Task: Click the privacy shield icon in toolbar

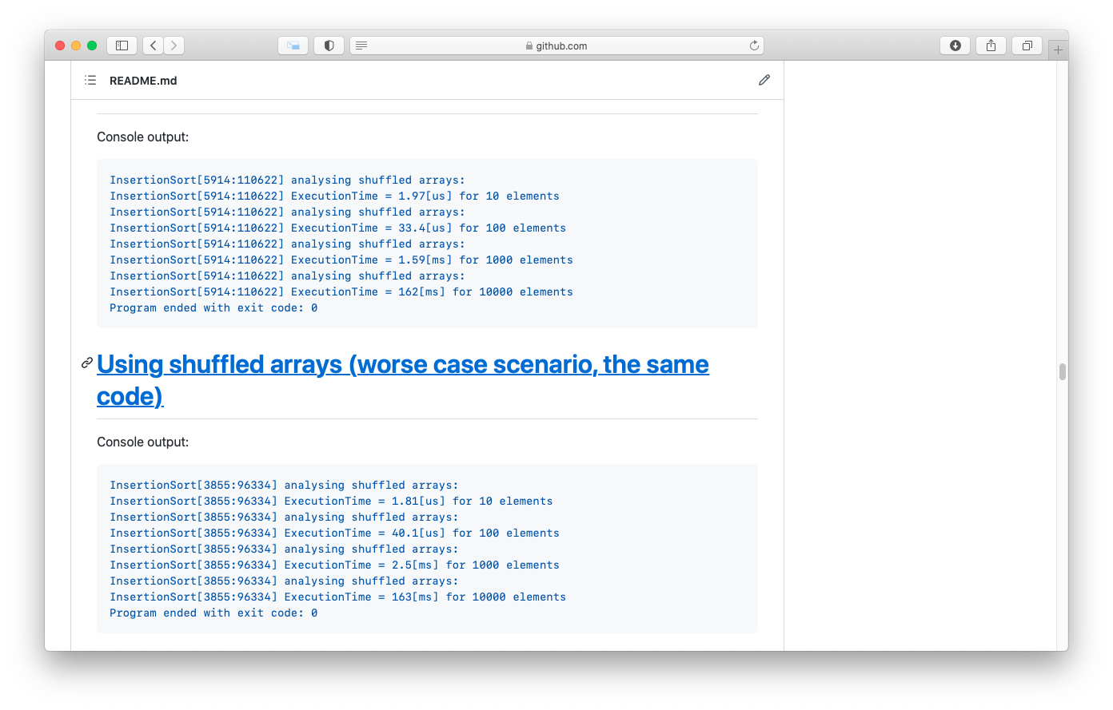Action: tap(329, 46)
